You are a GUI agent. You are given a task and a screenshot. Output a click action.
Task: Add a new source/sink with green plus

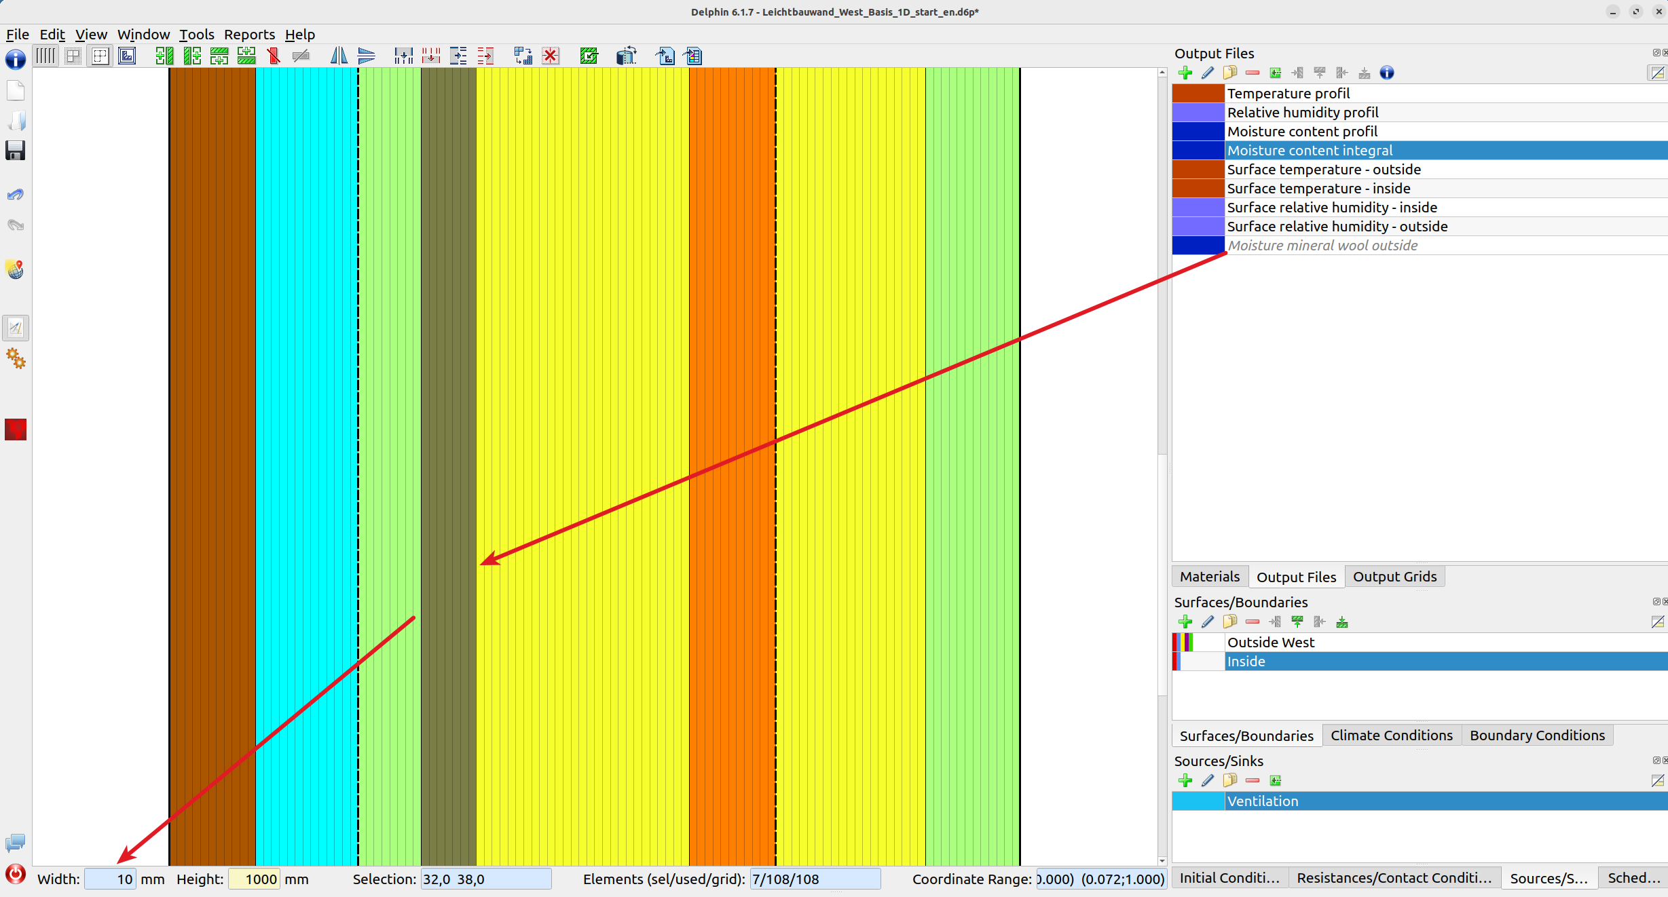click(1185, 780)
